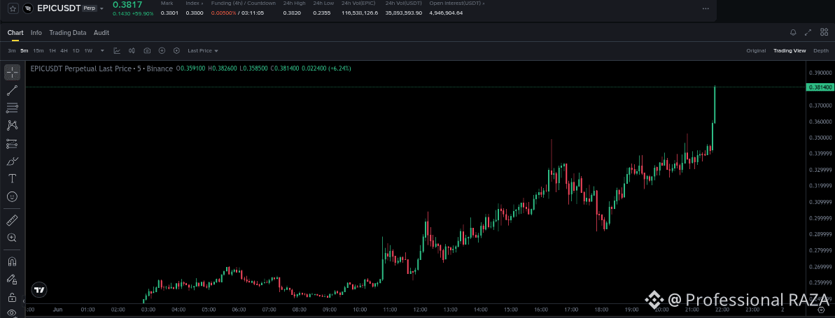The width and height of the screenshot is (835, 318).
Task: Open chart settings hexagon icon
Action: [177, 50]
